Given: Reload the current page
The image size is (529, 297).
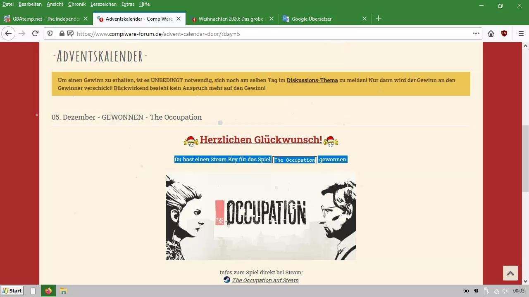Looking at the screenshot, I should [35, 33].
